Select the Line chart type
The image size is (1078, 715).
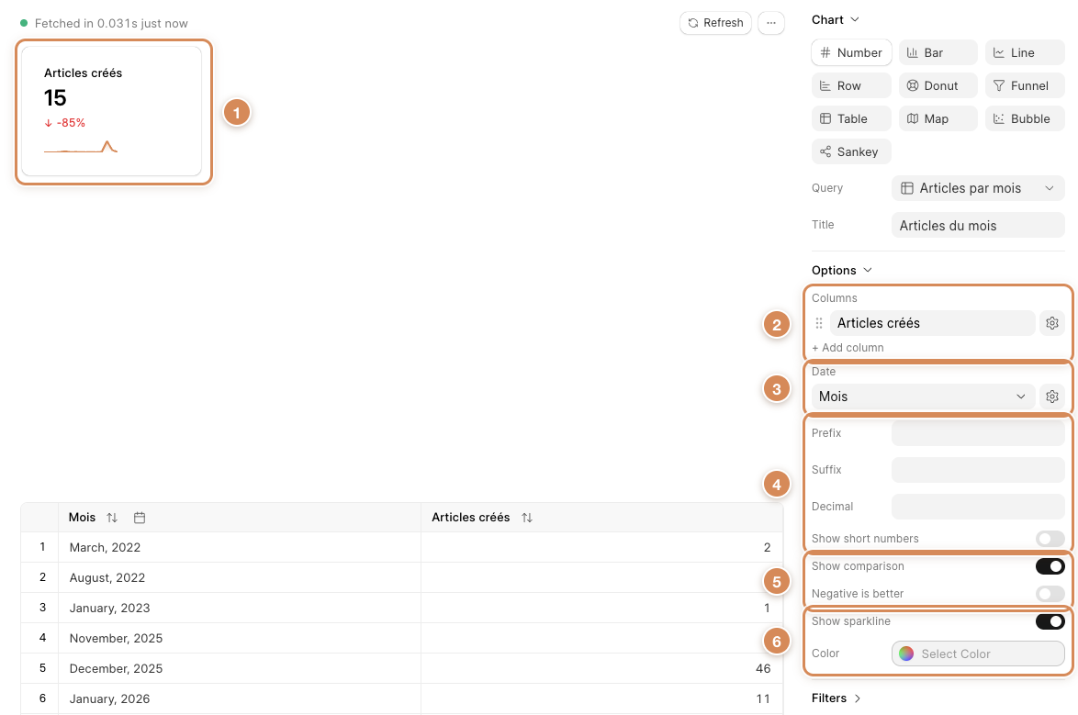[x=1025, y=52]
